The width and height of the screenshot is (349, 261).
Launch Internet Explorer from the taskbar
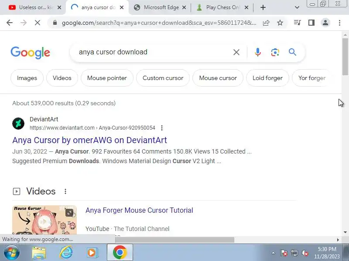click(66, 253)
